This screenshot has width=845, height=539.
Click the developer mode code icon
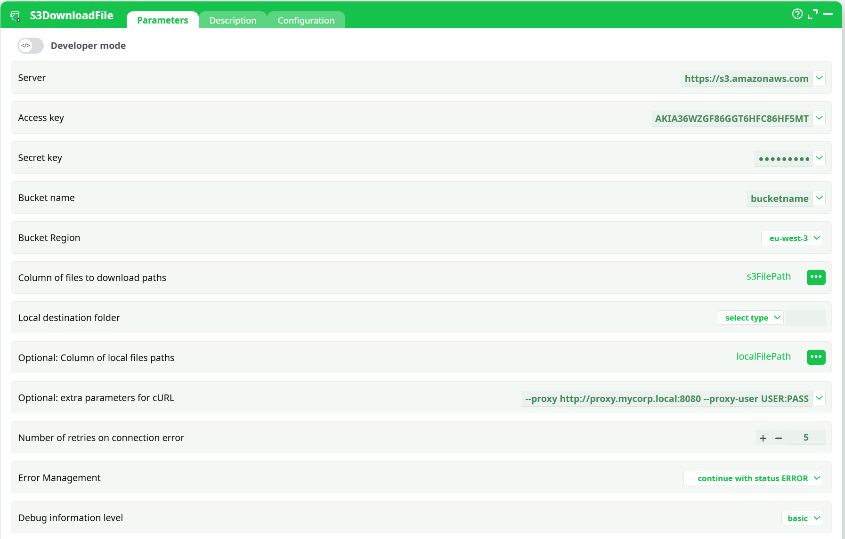[x=25, y=45]
